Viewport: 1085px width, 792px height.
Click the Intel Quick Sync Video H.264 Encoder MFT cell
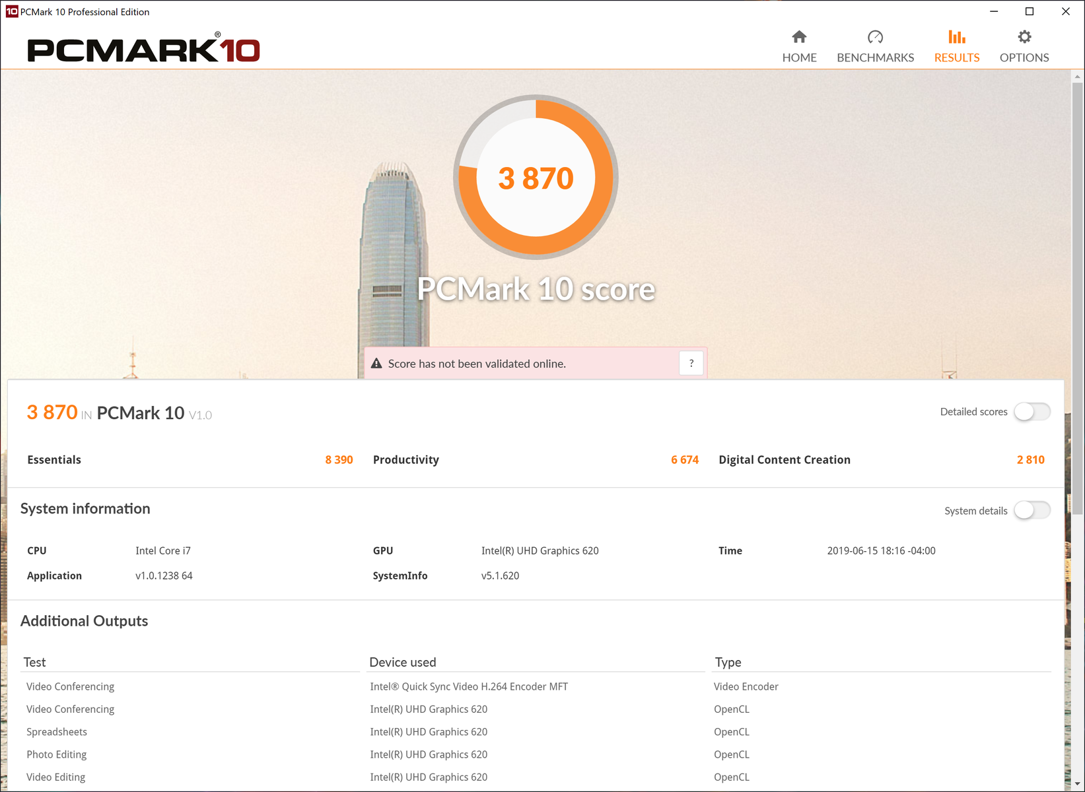469,686
